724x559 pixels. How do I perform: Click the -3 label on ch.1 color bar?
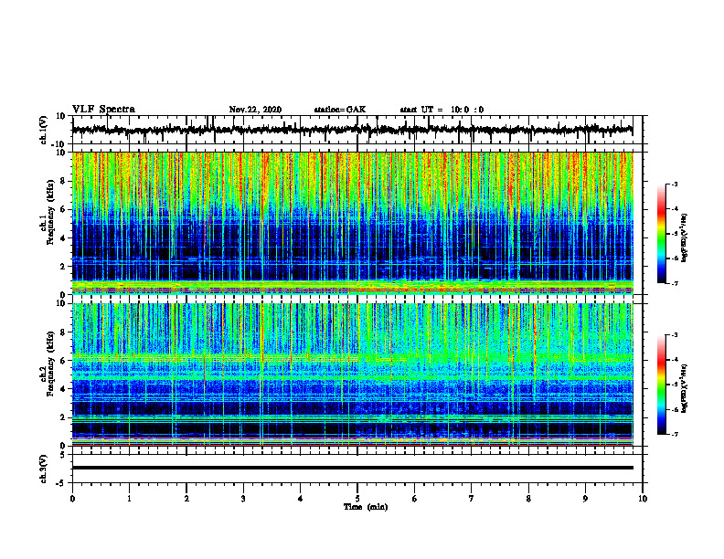click(x=675, y=184)
